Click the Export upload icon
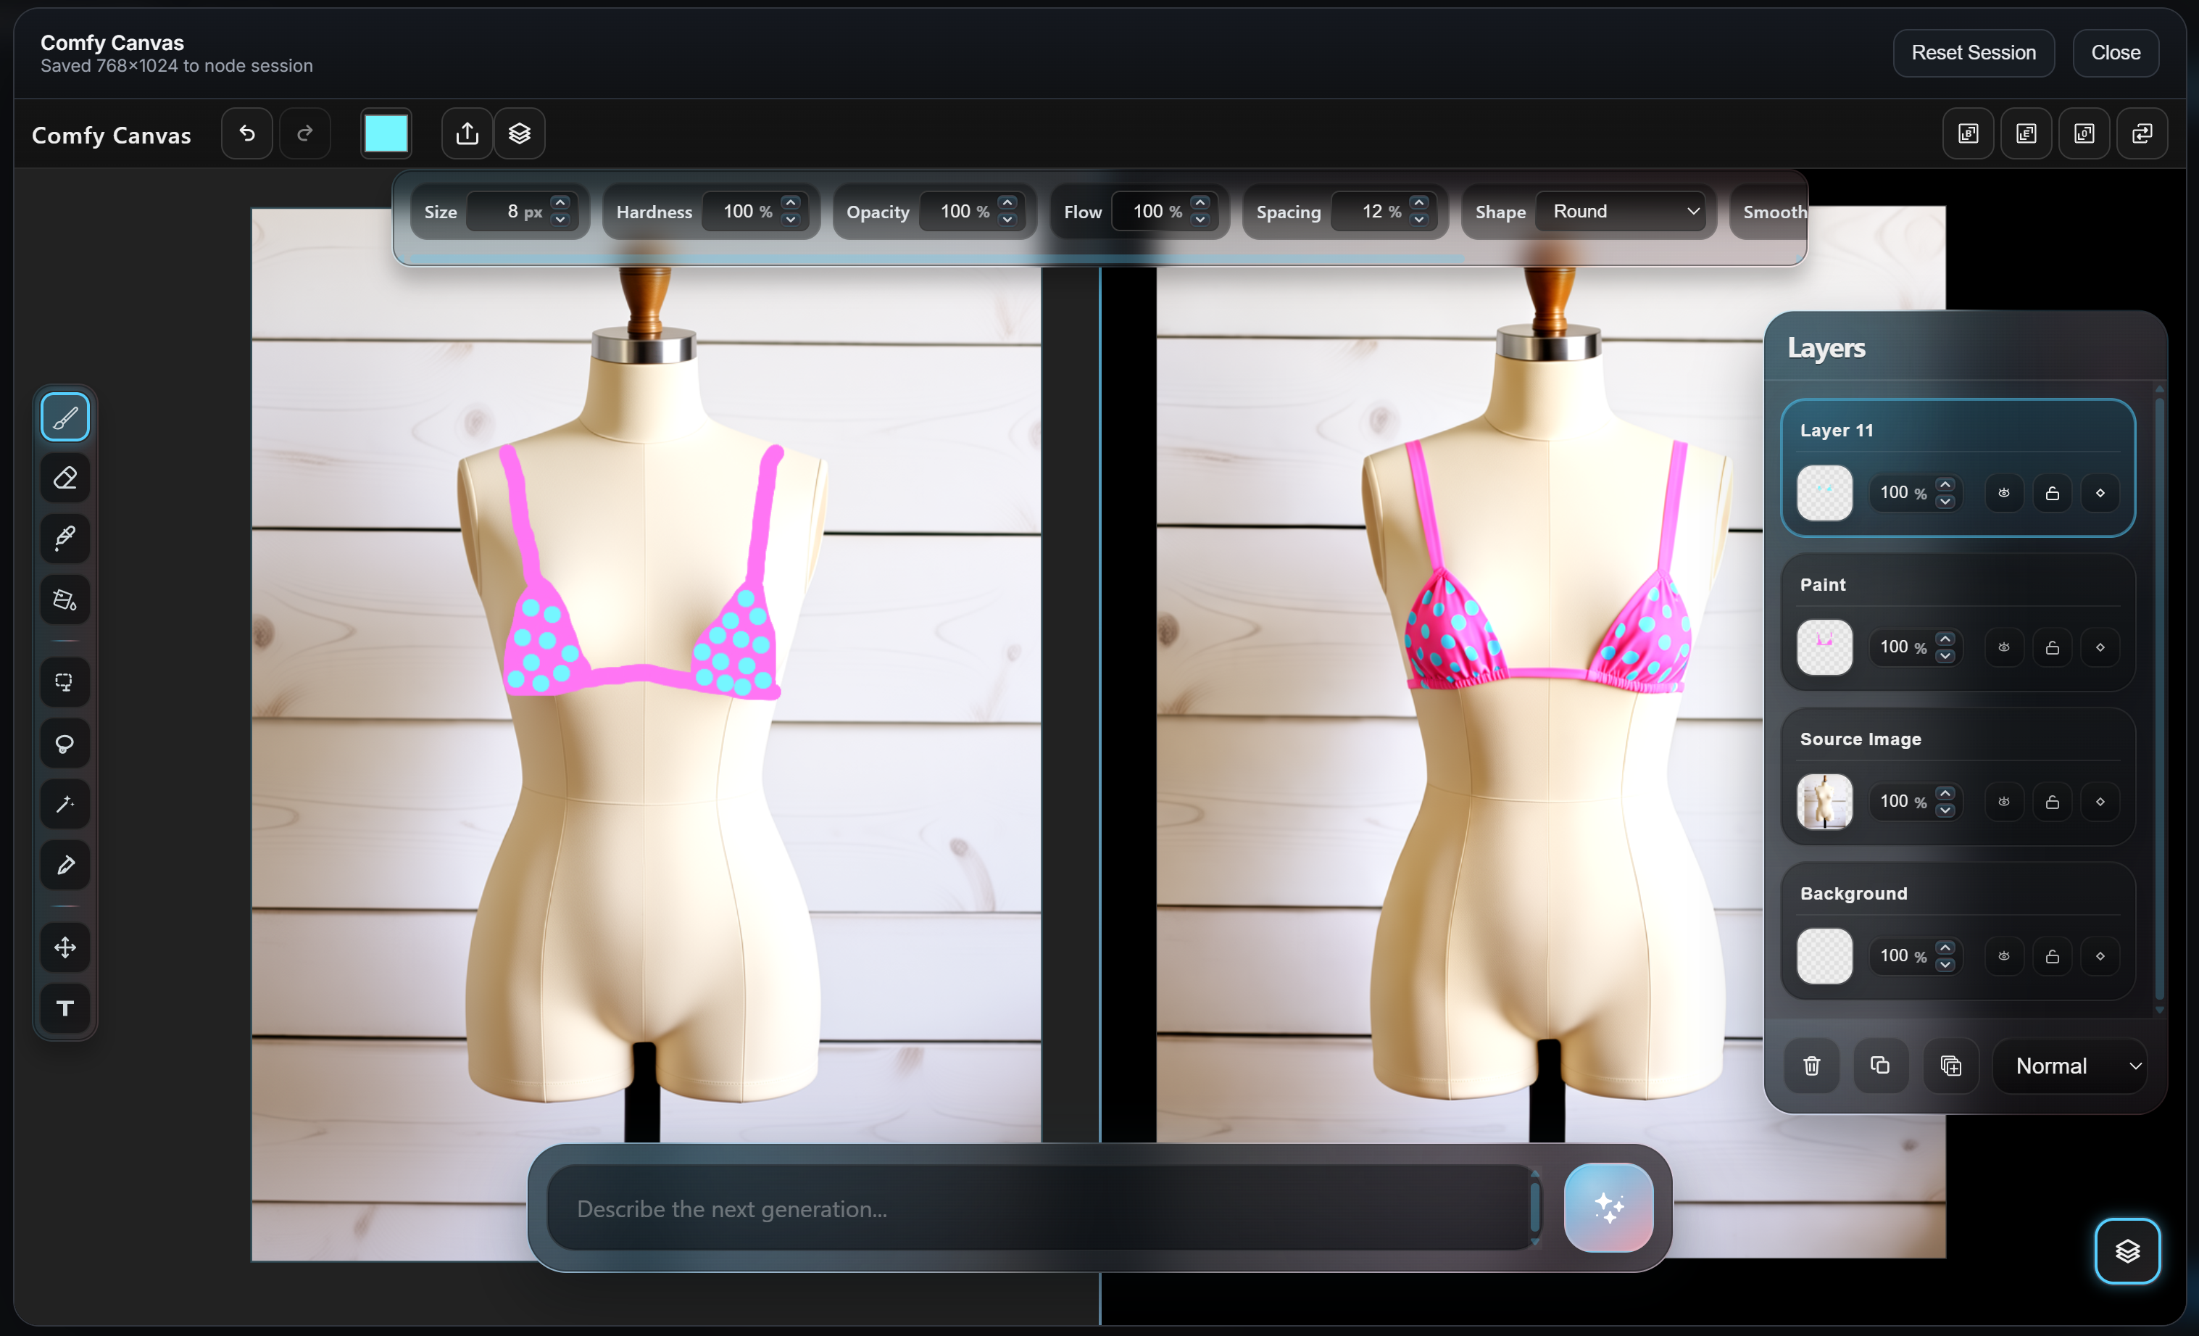 coord(467,134)
